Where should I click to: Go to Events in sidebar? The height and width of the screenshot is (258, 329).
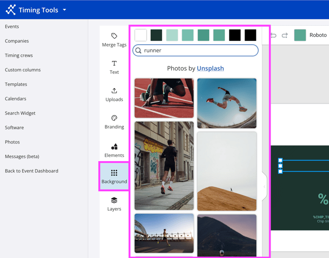[12, 27]
